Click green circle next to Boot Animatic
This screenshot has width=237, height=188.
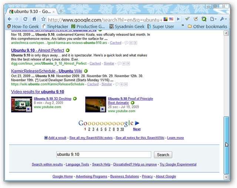(x=133, y=103)
